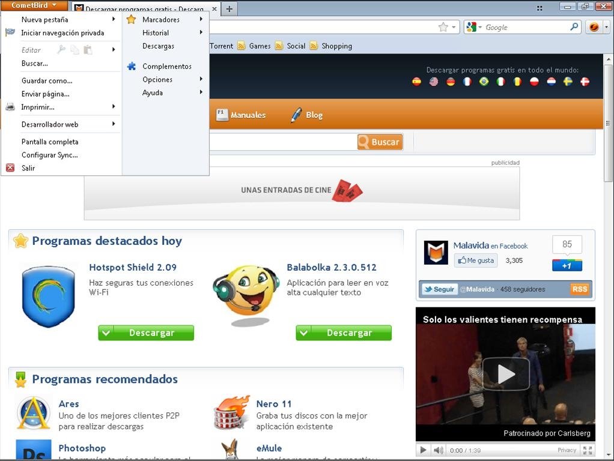The width and height of the screenshot is (614, 461).
Task: Download Hotspot Shield with Descargar button
Action: point(146,333)
